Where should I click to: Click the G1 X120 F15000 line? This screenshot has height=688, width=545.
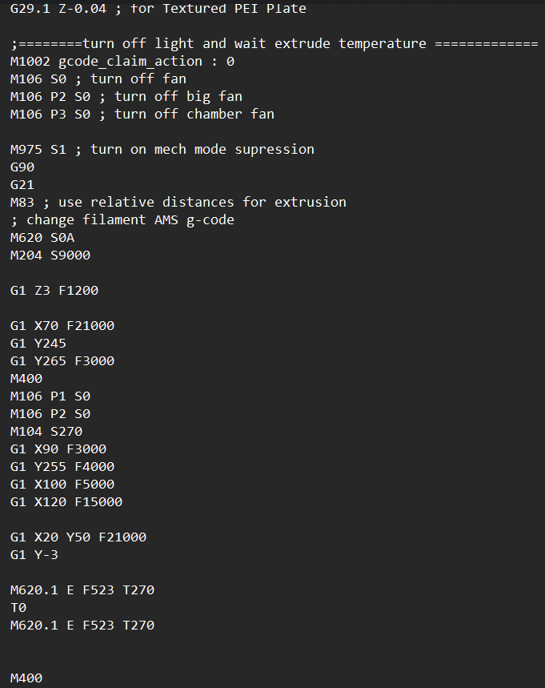click(66, 501)
